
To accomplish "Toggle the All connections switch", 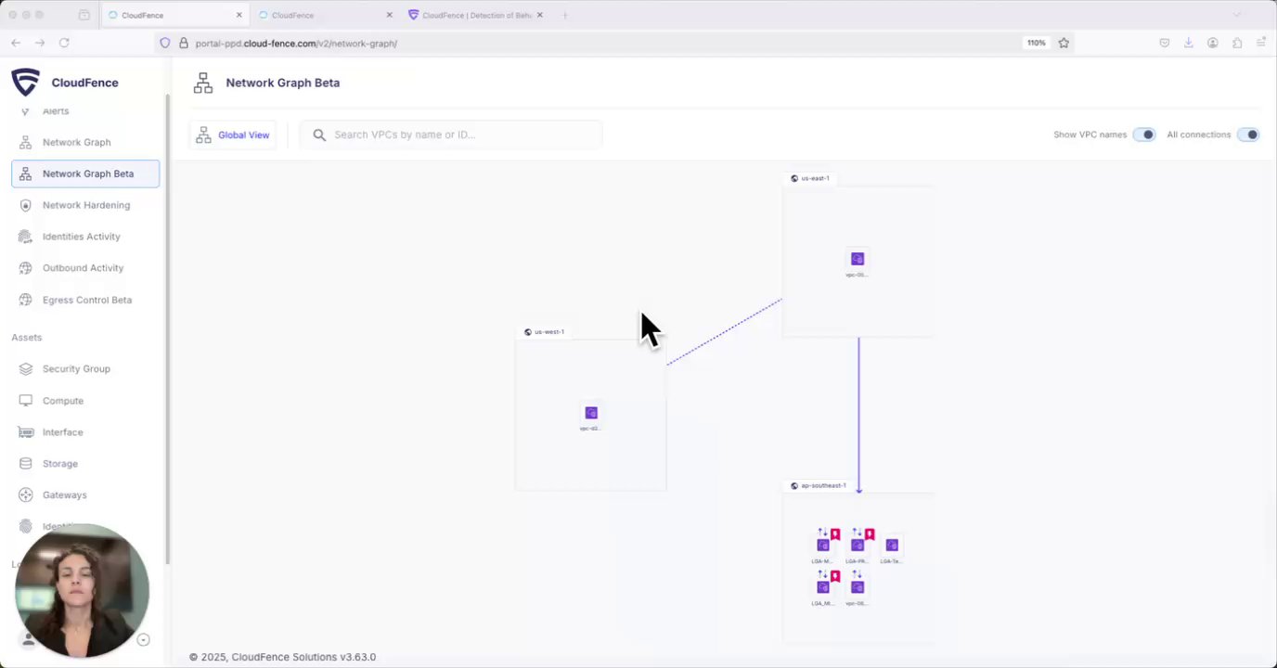I will [1248, 135].
